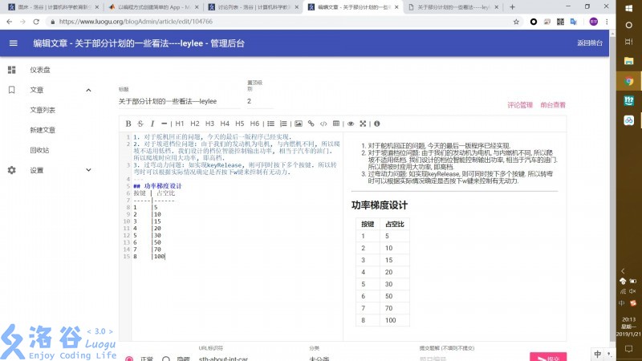
Task: Click the italic formatting icon
Action: (x=152, y=124)
